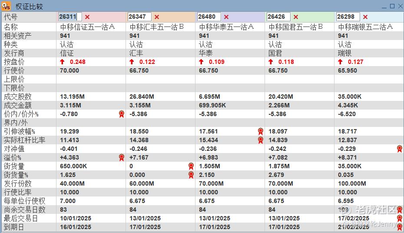Click the award badge in 26347's 街货量 cell
The image size is (404, 233).
(191, 166)
